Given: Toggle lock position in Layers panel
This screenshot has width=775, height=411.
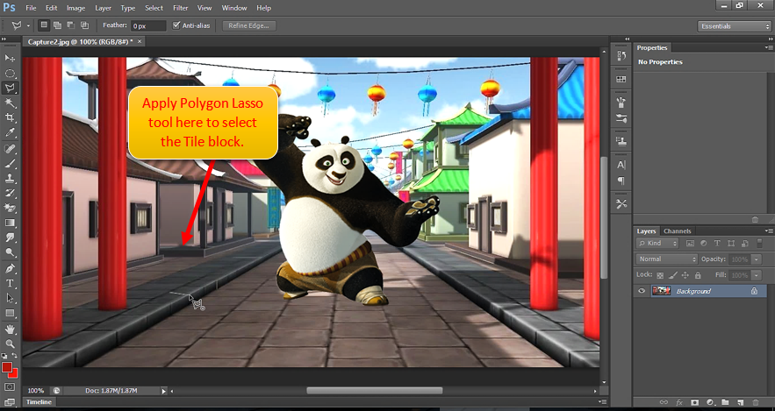Looking at the screenshot, I should pos(685,275).
